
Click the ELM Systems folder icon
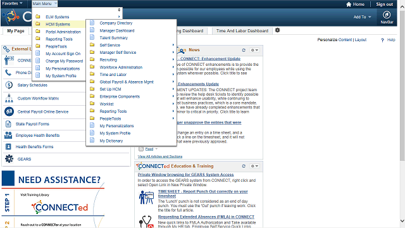point(38,16)
